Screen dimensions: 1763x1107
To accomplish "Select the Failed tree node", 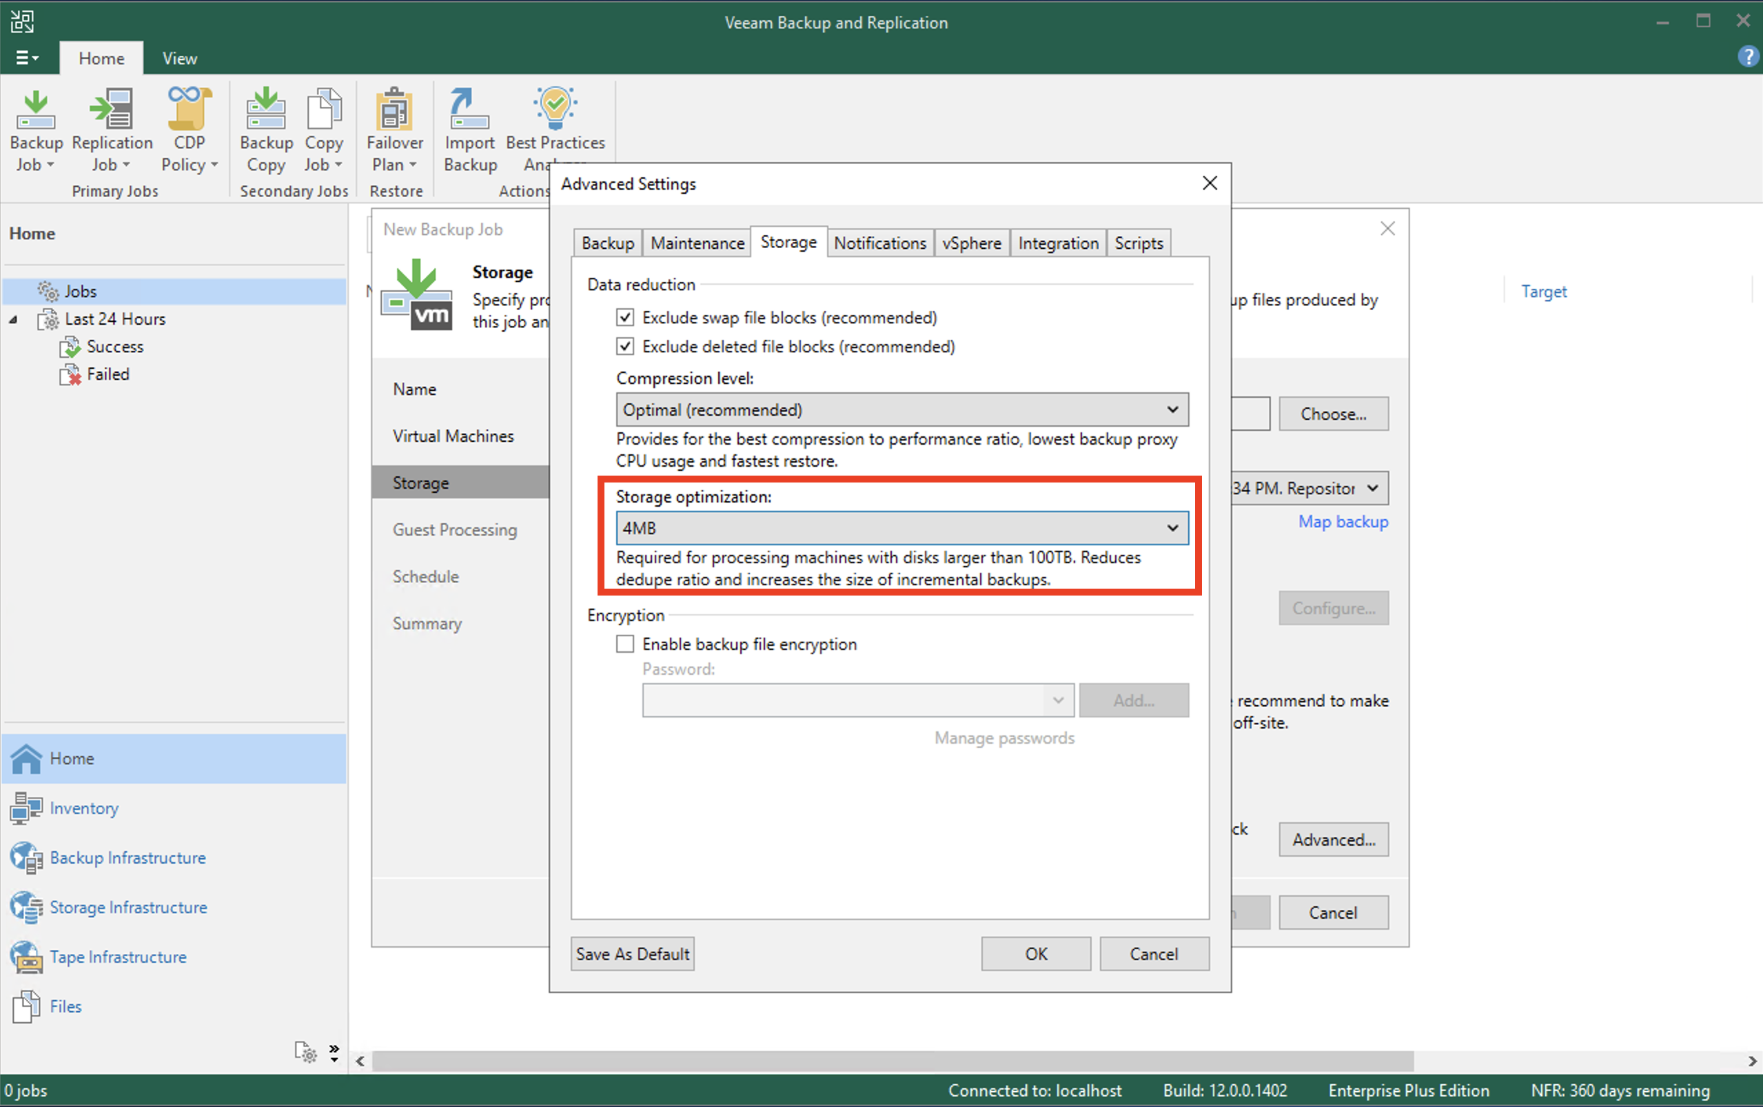I will (x=108, y=374).
